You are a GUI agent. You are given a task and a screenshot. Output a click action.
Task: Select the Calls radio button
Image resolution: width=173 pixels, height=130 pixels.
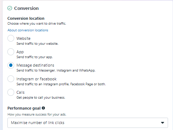pyautogui.click(x=11, y=92)
